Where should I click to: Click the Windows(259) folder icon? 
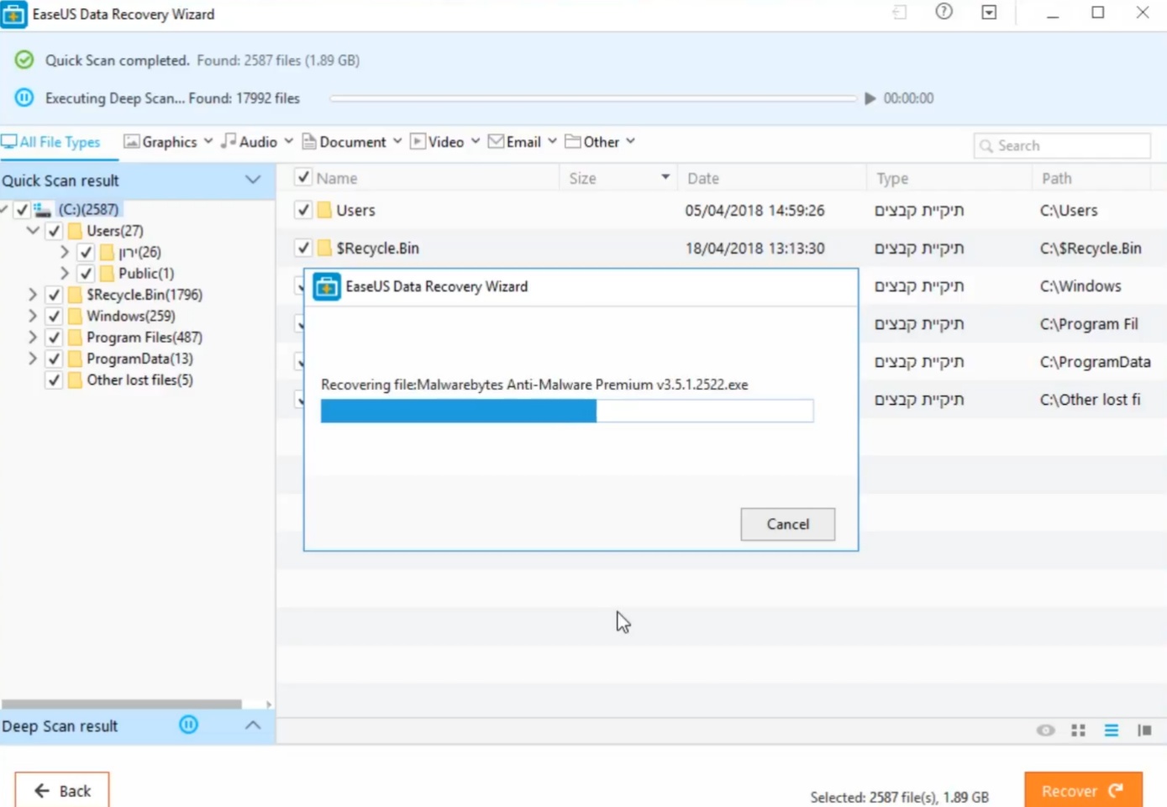[x=75, y=316]
